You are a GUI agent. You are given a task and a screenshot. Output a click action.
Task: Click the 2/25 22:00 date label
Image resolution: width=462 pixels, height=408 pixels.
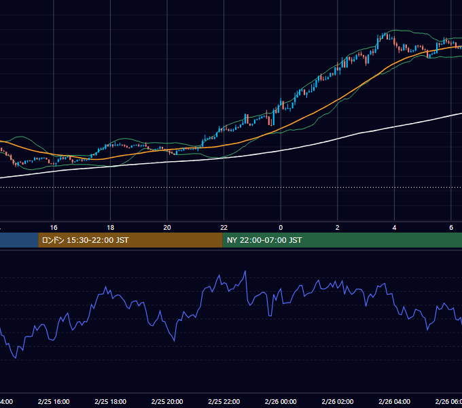(224, 401)
